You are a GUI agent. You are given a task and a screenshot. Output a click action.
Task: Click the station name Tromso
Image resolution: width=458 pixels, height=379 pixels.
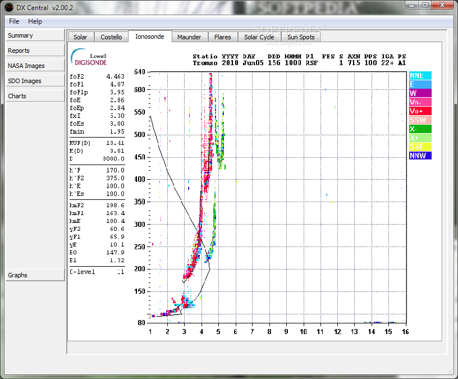(x=205, y=63)
